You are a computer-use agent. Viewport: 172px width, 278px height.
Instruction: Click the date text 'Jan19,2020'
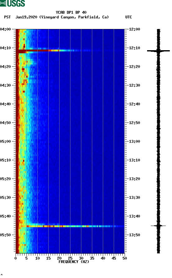click(x=26, y=17)
